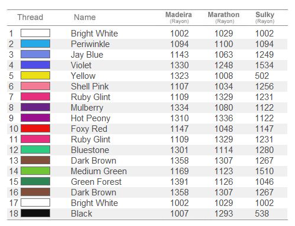The height and width of the screenshot is (226, 295).
Task: Select the Hot Peony color swatch
Action: click(35, 118)
